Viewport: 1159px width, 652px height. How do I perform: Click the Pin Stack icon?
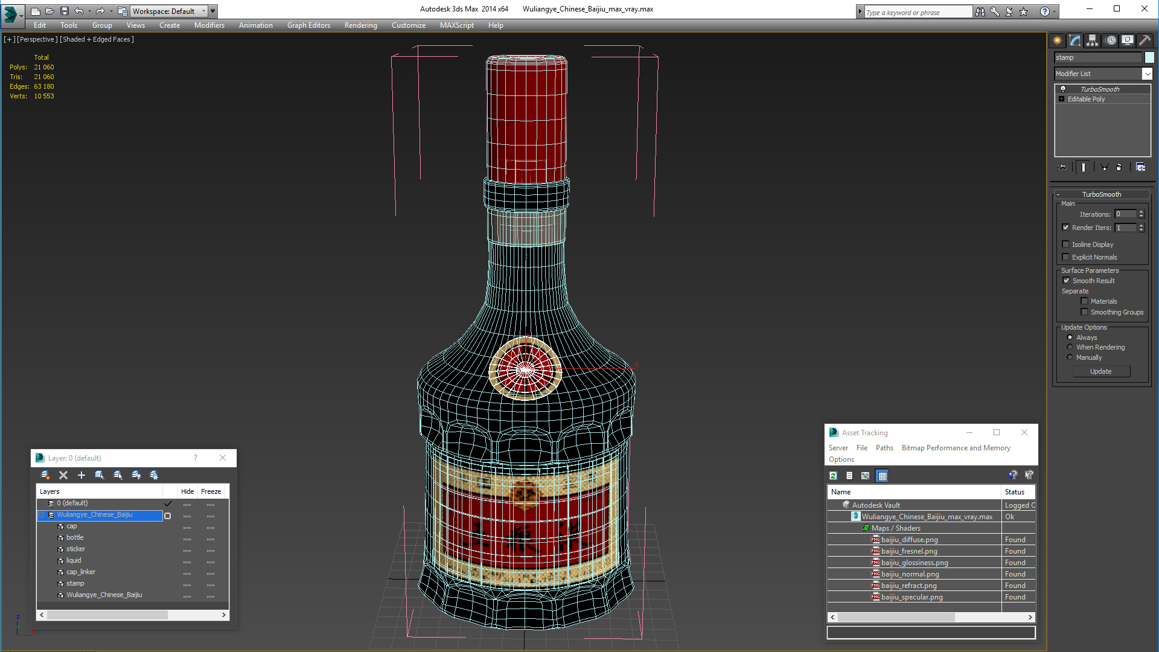coord(1062,167)
